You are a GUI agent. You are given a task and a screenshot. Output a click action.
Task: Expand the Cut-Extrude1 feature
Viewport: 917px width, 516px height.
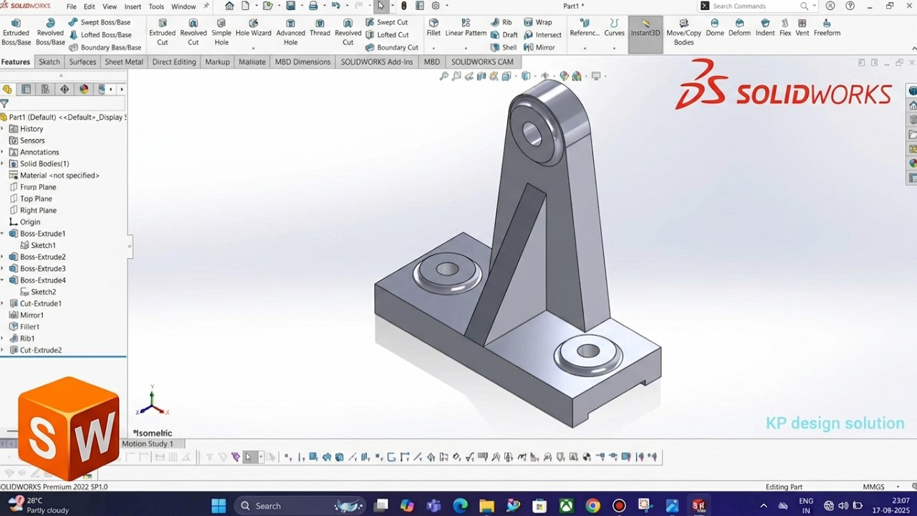point(2,303)
